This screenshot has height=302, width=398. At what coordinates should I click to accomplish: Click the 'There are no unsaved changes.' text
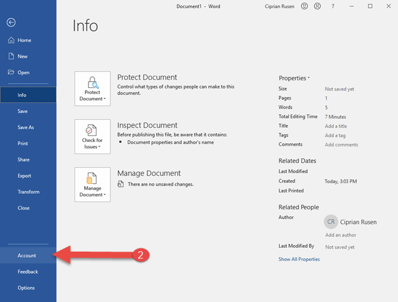coord(161,184)
